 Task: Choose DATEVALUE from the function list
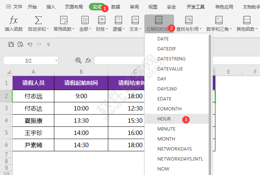[177, 69]
